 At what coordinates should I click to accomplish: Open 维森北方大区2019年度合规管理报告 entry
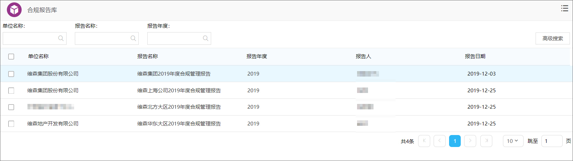(179, 107)
